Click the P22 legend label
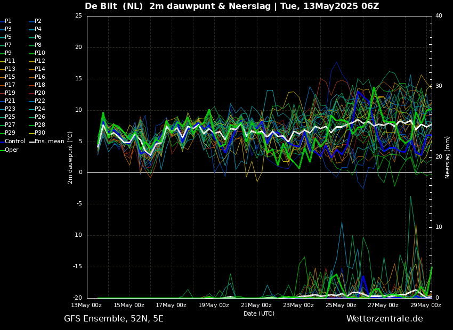 [39, 101]
